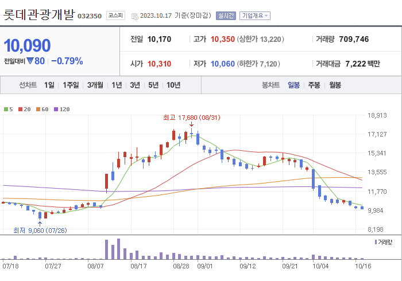Click the current price 10,090
The height and width of the screenshot is (281, 402).
pyautogui.click(x=27, y=45)
